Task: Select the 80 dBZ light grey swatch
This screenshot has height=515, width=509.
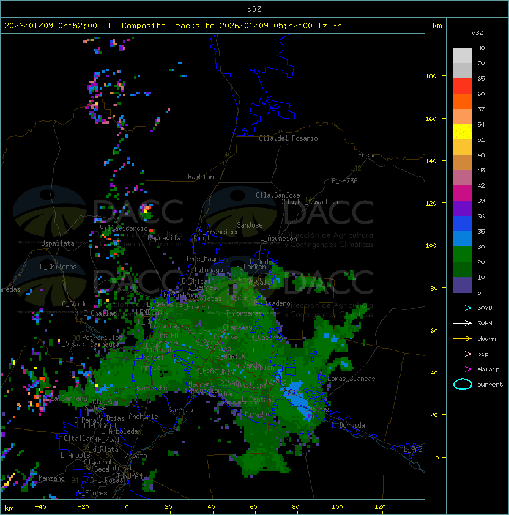Action: 463,55
